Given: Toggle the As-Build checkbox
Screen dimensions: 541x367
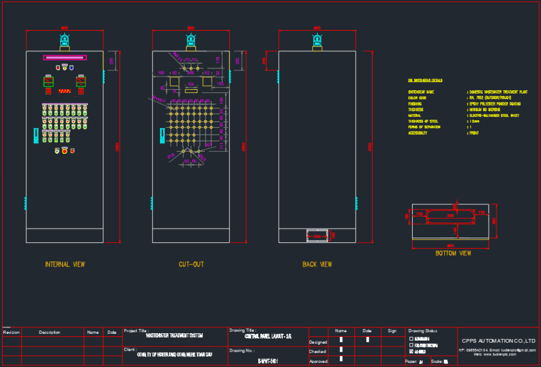Looking at the screenshot, I should 412,351.
